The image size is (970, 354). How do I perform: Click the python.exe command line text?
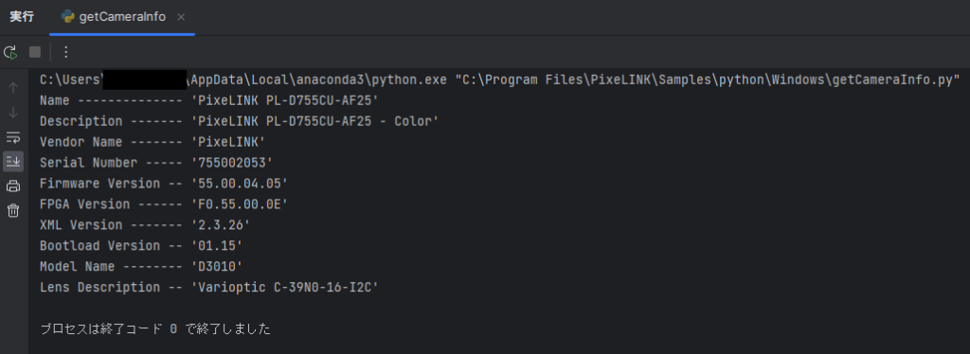[x=500, y=80]
